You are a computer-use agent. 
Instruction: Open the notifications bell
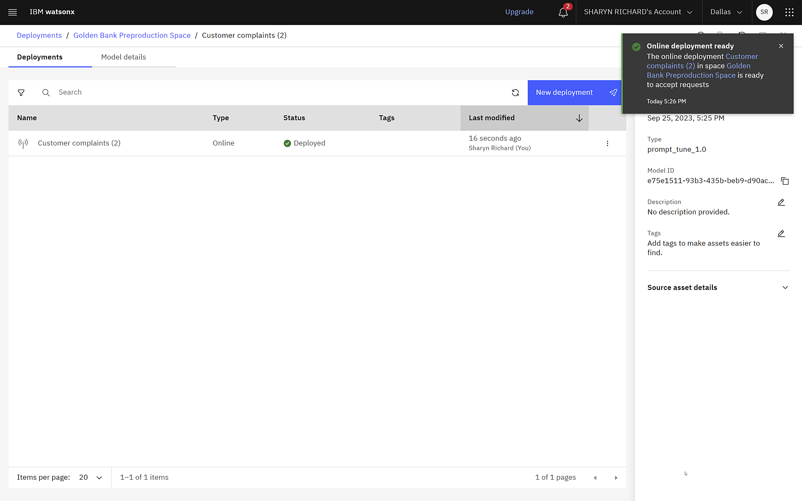click(x=563, y=13)
